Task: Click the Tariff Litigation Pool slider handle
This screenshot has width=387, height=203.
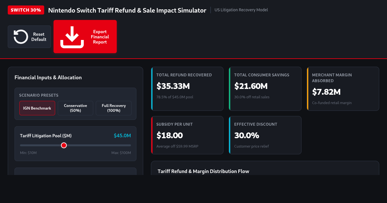Action: pyautogui.click(x=64, y=145)
